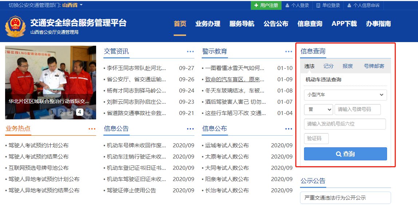The height and width of the screenshot is (205, 418).
Task: Switch carousel to slide 5
Action: [88, 112]
